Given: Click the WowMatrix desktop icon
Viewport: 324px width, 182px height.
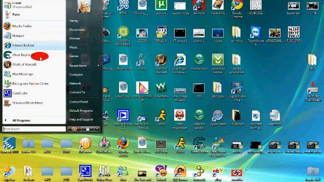Looking at the screenshot, I should click(161, 89).
